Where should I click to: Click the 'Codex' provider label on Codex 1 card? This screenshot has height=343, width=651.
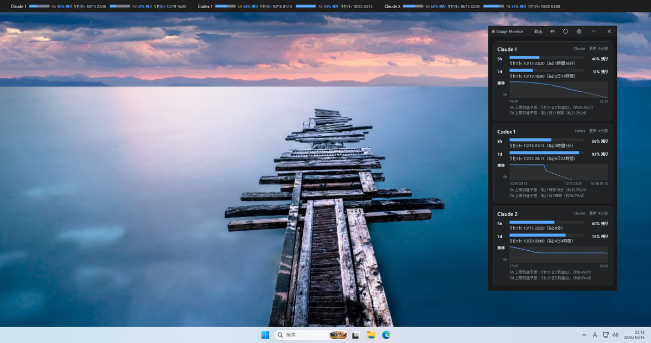click(580, 131)
